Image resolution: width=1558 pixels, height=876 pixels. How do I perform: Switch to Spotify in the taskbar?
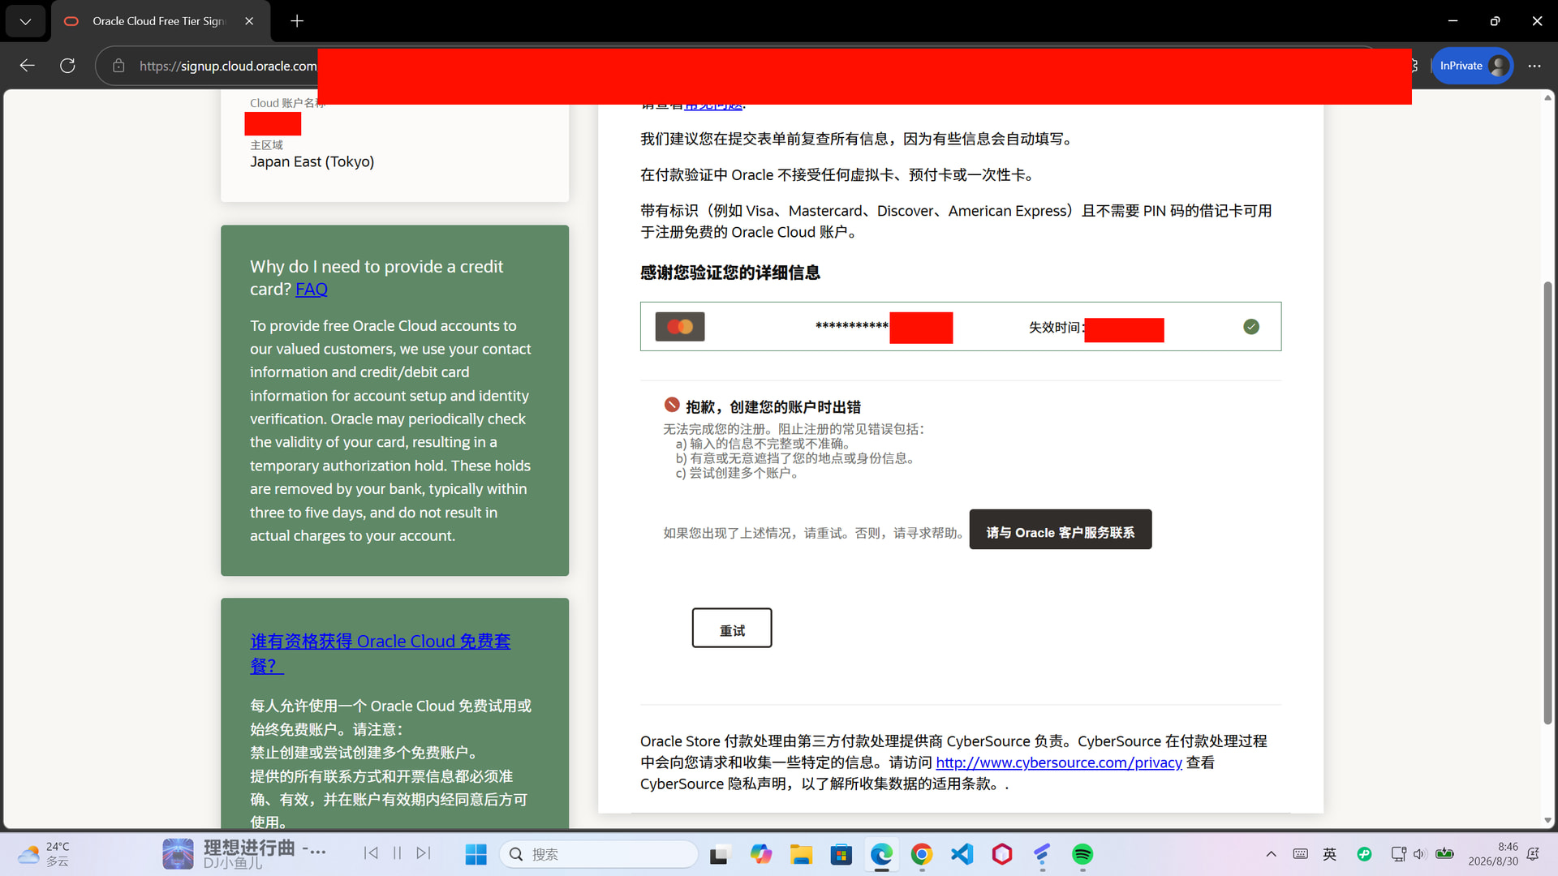[x=1082, y=854]
